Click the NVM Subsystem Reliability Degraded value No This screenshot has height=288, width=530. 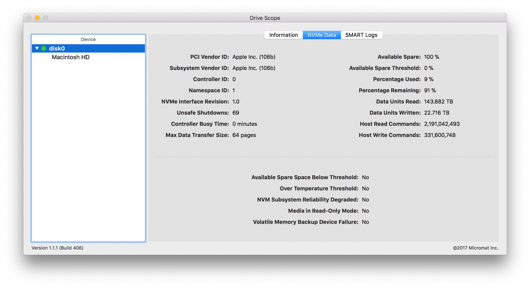[365, 199]
